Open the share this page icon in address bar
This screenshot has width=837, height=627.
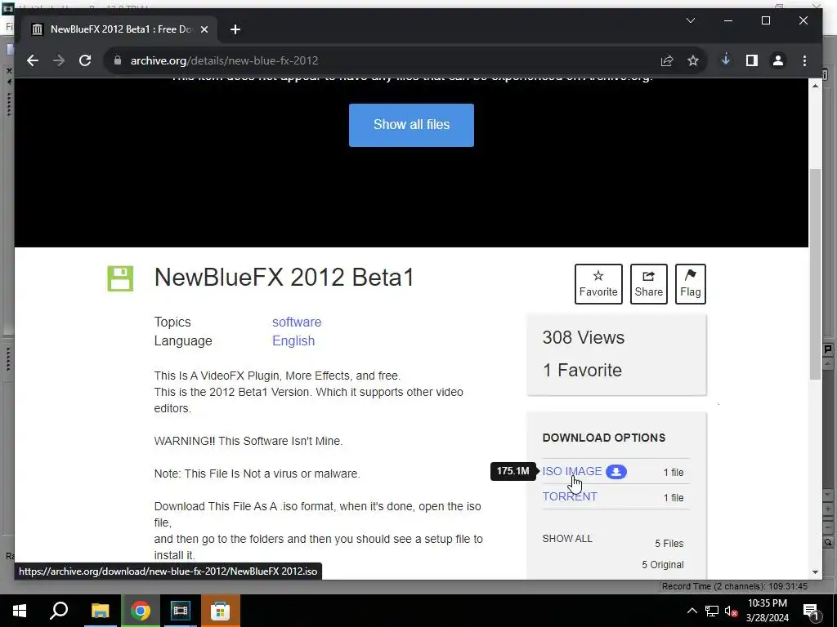pos(667,60)
